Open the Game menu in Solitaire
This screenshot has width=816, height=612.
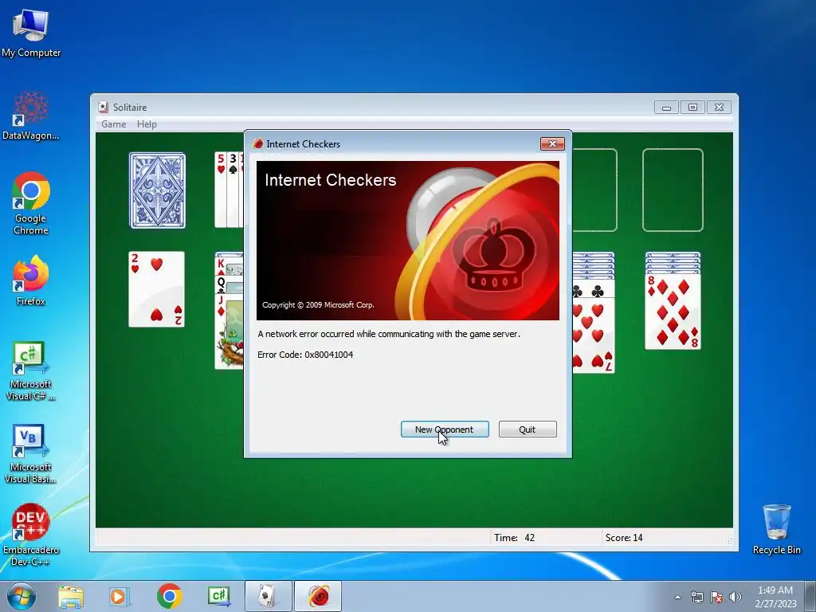[113, 124]
